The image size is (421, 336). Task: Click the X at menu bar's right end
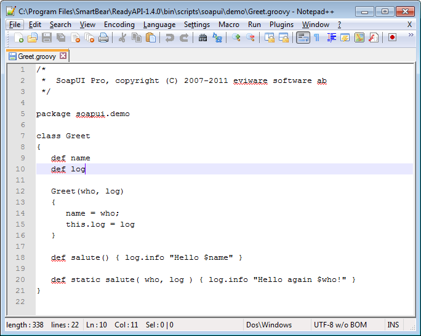[x=409, y=25]
